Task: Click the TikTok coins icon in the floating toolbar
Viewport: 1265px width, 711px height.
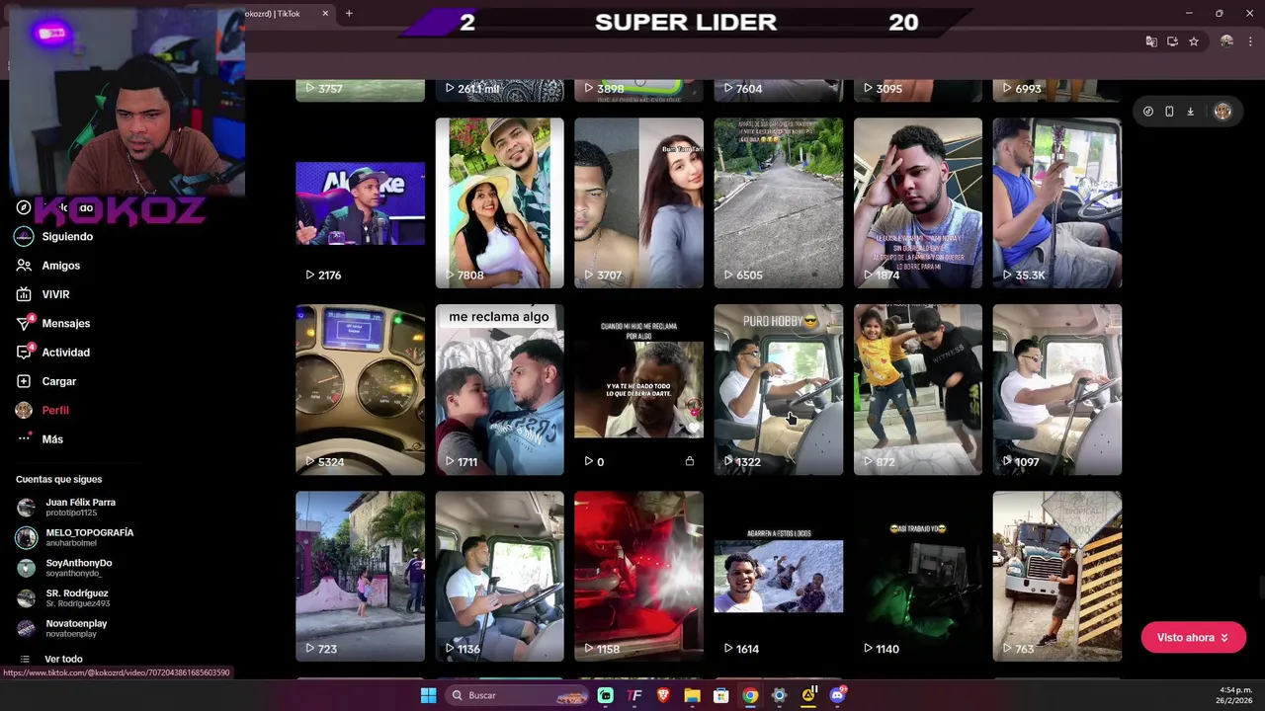Action: point(1147,112)
